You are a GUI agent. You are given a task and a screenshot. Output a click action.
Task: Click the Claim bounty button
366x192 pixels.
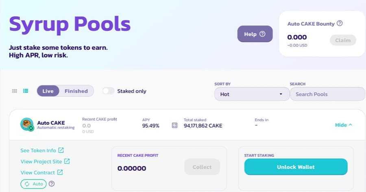click(343, 40)
